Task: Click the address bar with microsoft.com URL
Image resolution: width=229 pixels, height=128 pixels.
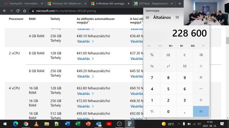Action: click(86, 11)
